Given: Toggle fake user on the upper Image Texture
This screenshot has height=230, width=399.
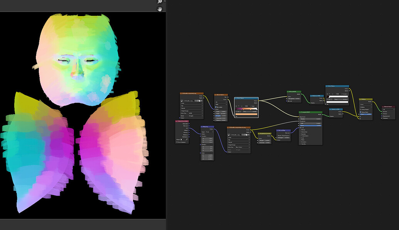Looking at the screenshot, I should pos(195,101).
